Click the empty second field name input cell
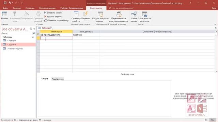The width and height of the screenshot is (218, 122). pos(57,38)
